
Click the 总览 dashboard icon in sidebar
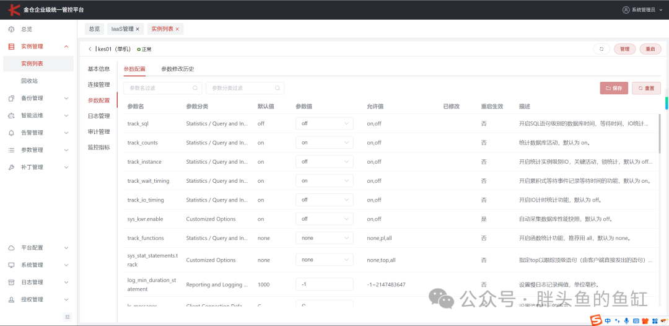click(12, 30)
